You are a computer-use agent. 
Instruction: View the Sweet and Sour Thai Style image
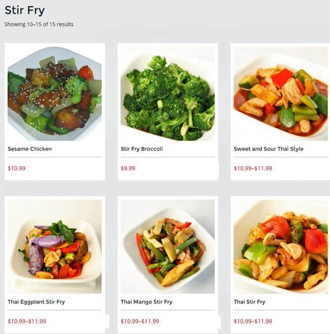pos(281,94)
